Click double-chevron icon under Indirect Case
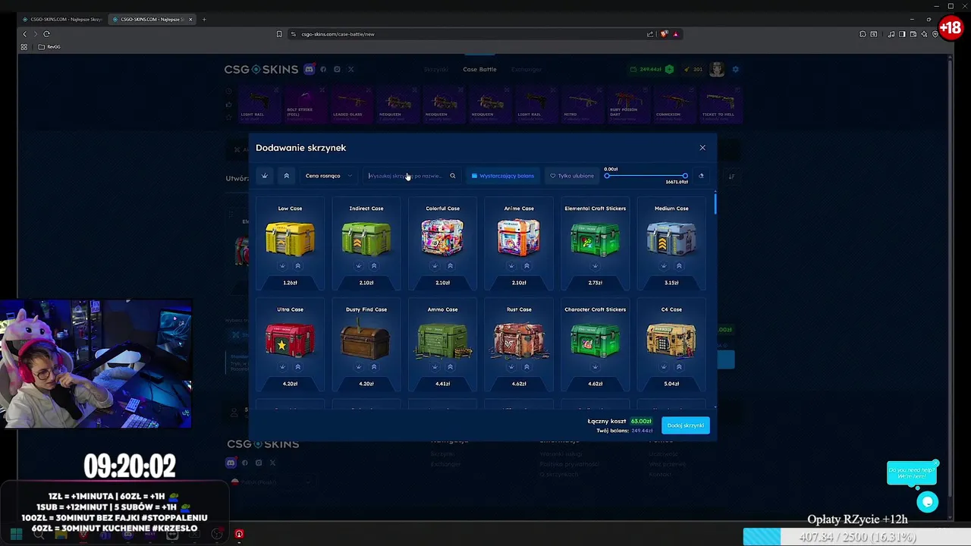The width and height of the screenshot is (971, 546). click(x=374, y=266)
